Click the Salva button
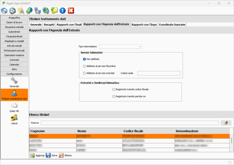 click(x=51, y=156)
